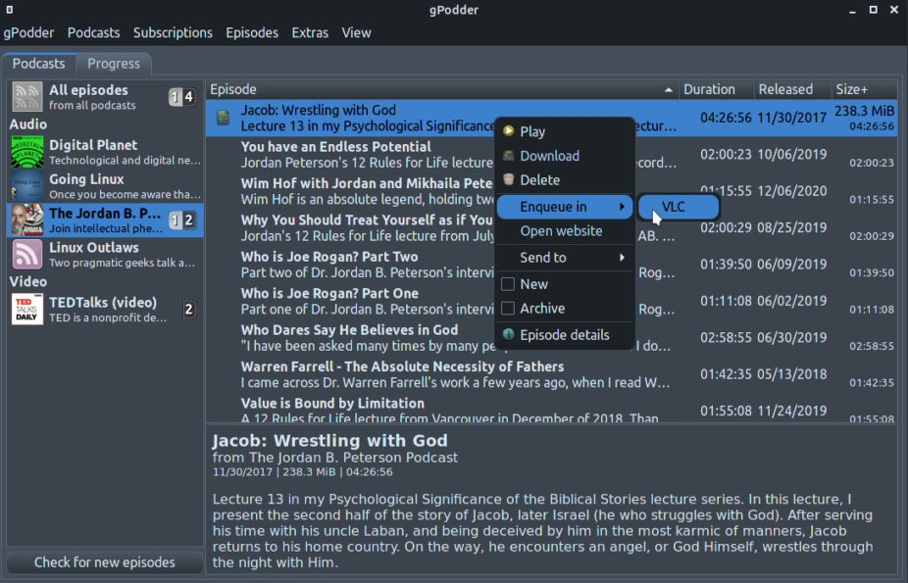Select episode Value is Bound by Limitation

551,409
